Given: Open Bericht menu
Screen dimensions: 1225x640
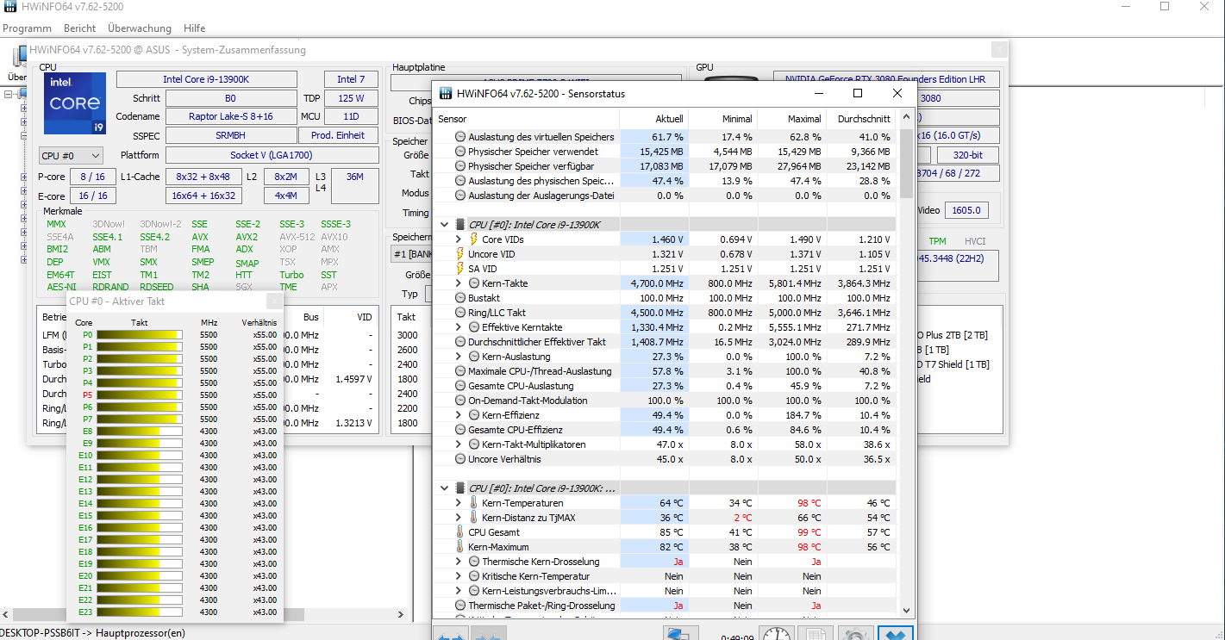Looking at the screenshot, I should pyautogui.click(x=80, y=28).
